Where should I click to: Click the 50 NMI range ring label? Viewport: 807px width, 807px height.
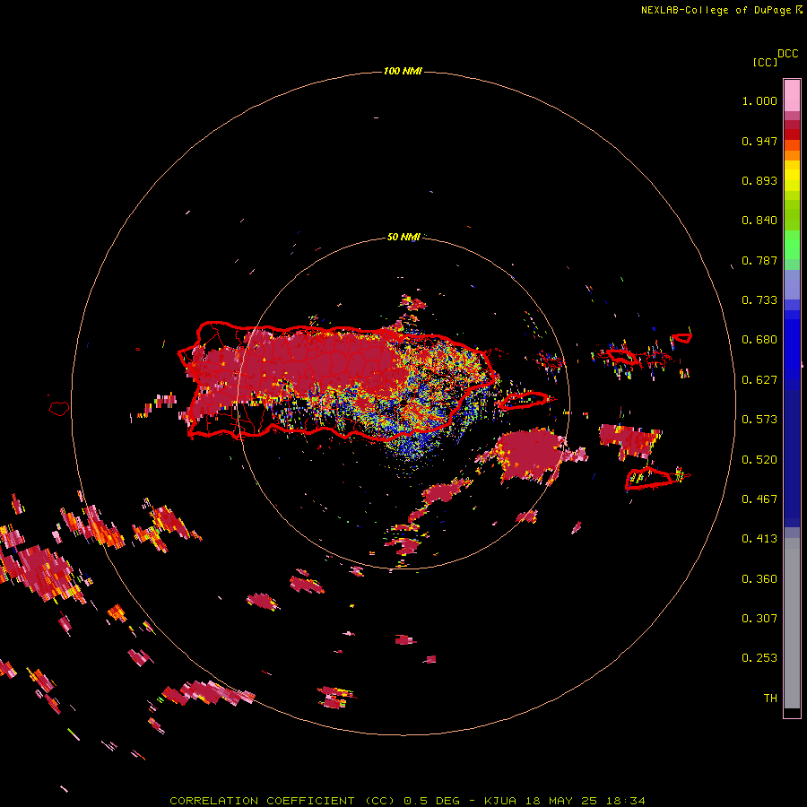coord(403,237)
